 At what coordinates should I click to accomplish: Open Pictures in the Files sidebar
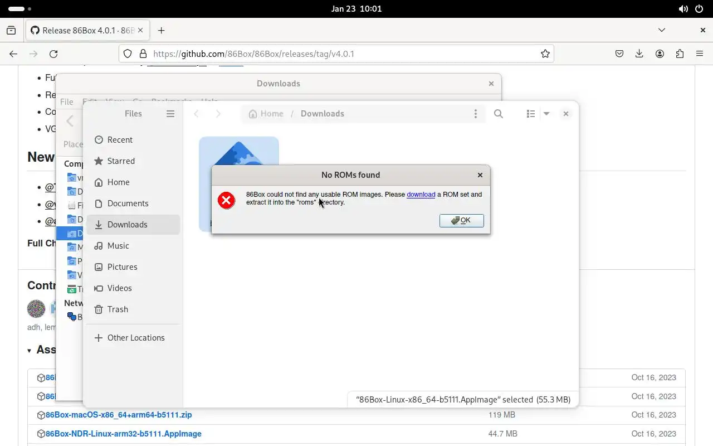click(x=133, y=267)
